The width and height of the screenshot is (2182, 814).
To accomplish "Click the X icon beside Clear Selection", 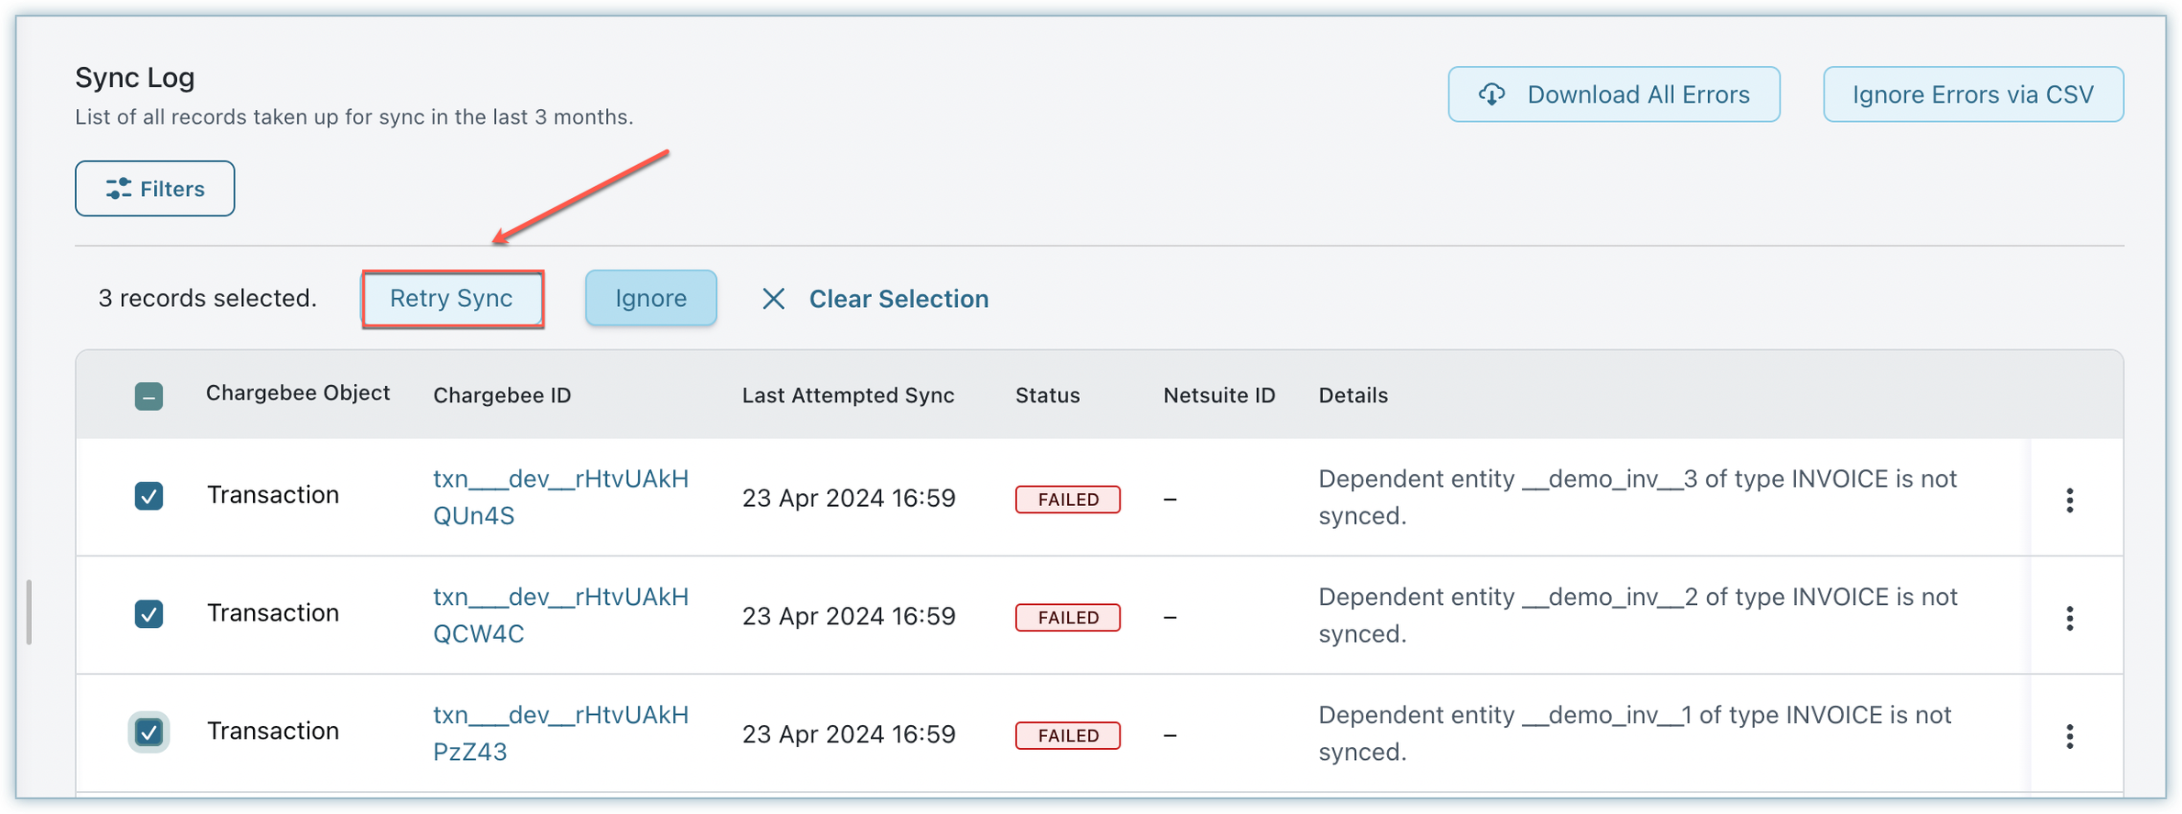I will point(773,299).
